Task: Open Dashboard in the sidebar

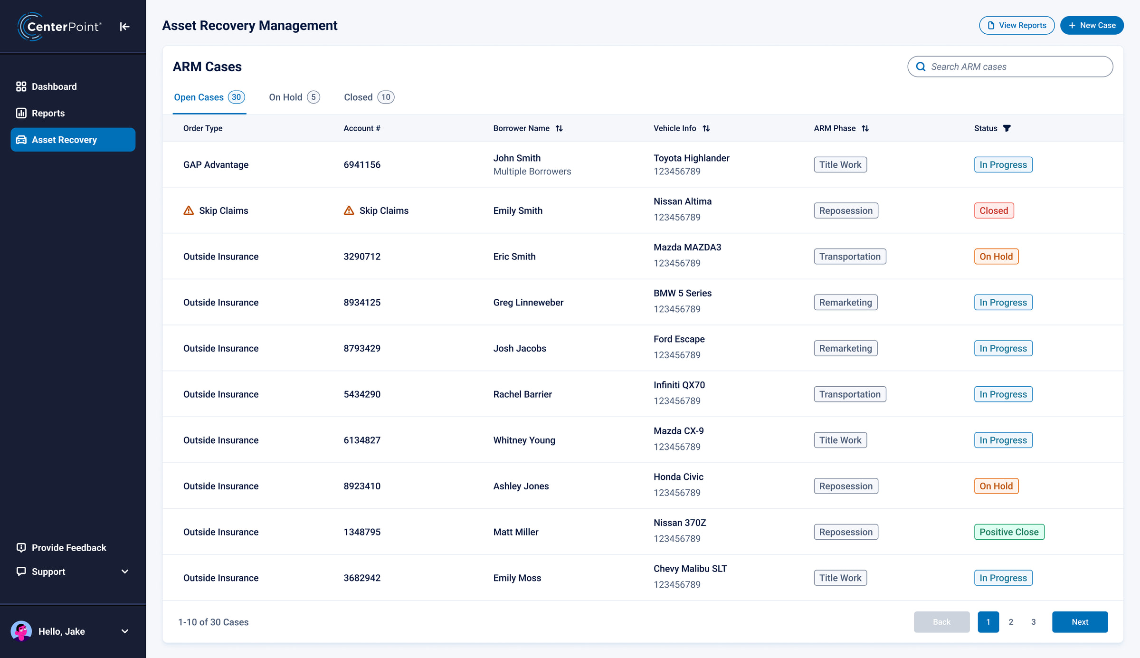Action: 73,86
